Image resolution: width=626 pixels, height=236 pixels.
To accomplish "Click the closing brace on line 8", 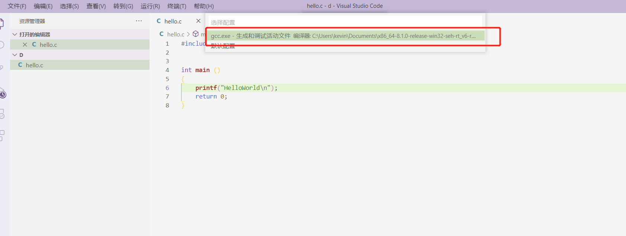I will pos(183,106).
